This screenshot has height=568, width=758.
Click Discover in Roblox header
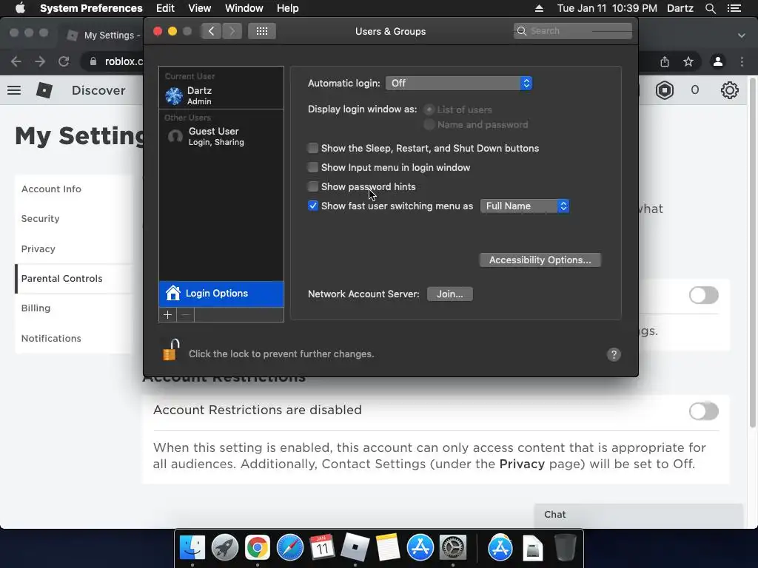(98, 90)
